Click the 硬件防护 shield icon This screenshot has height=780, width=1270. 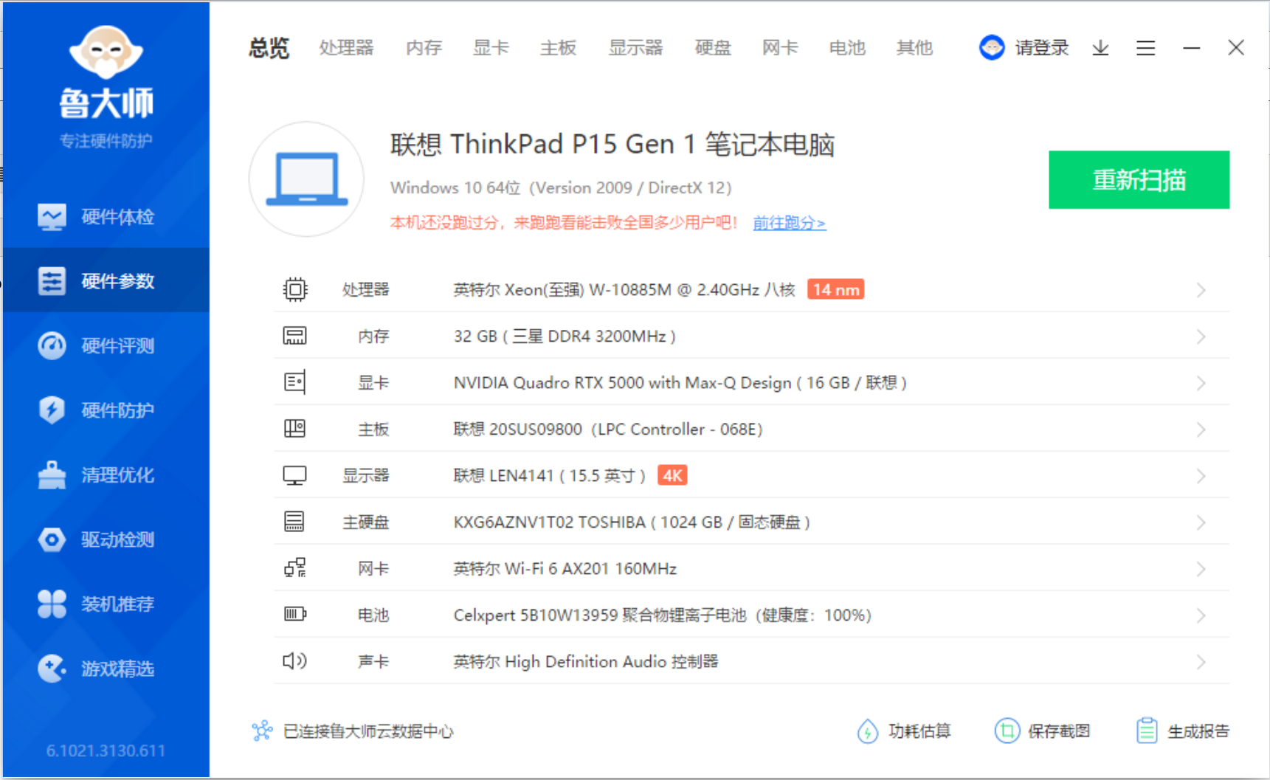pos(52,410)
